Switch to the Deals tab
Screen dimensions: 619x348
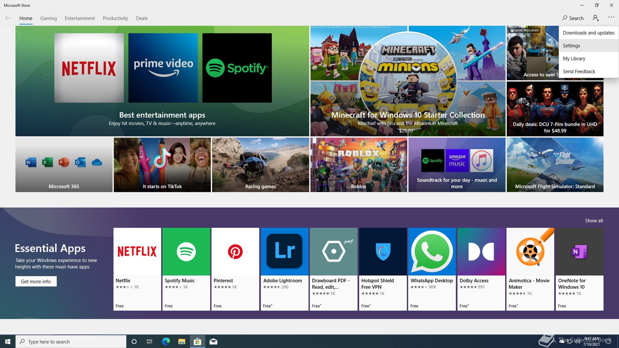pos(142,18)
